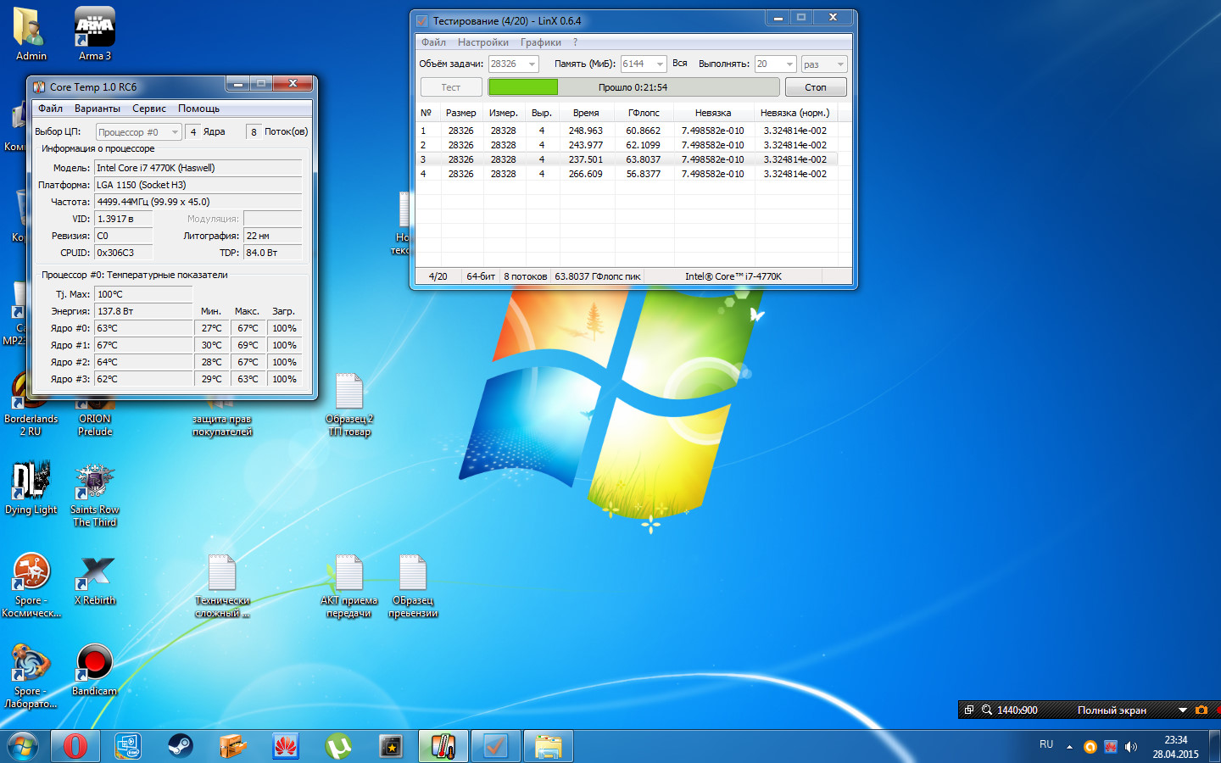Switch to Opera in the taskbar
Screen dimensions: 1221x763
click(x=75, y=747)
